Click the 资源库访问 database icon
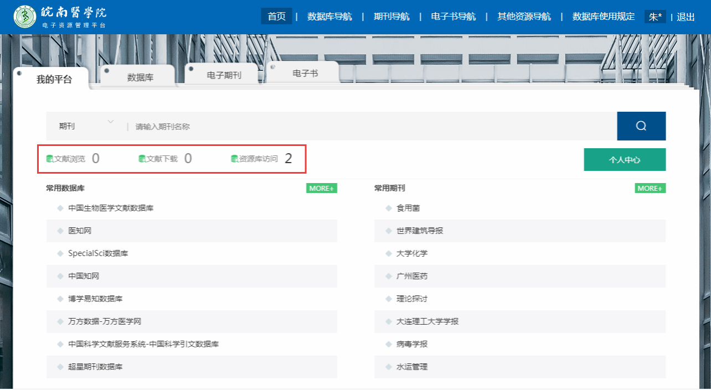Image resolution: width=711 pixels, height=391 pixels. point(234,159)
